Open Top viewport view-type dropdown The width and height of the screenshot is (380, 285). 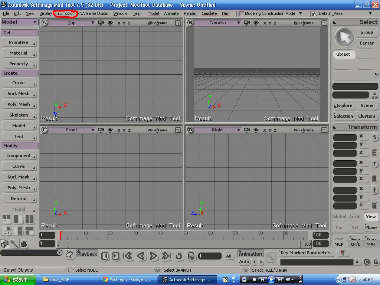point(72,23)
